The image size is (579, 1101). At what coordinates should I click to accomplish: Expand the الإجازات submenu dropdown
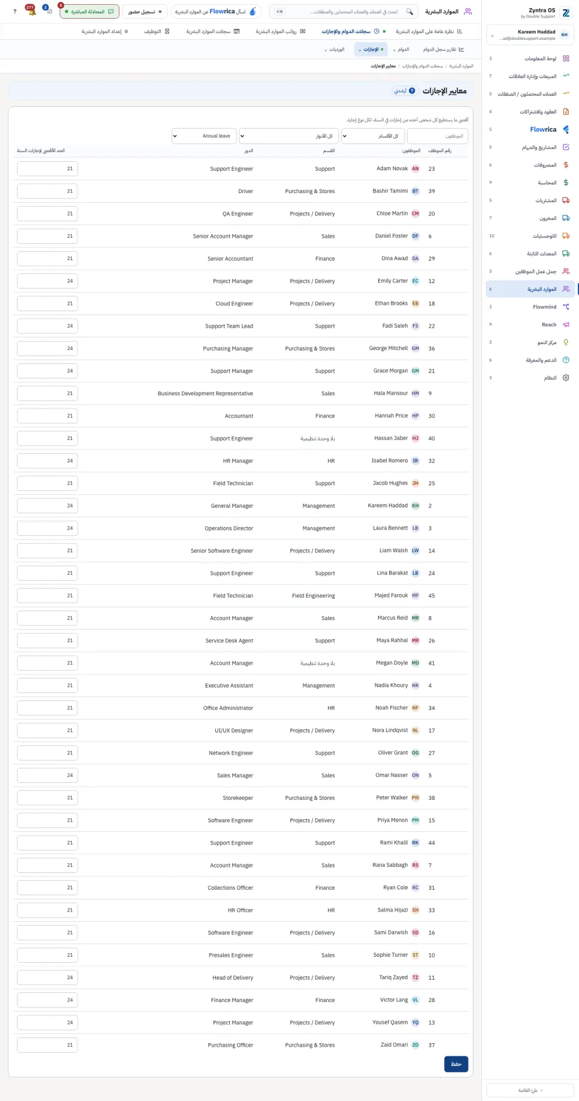tap(371, 49)
